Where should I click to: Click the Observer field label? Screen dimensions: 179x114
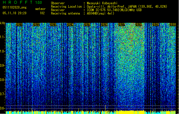tap(58, 3)
